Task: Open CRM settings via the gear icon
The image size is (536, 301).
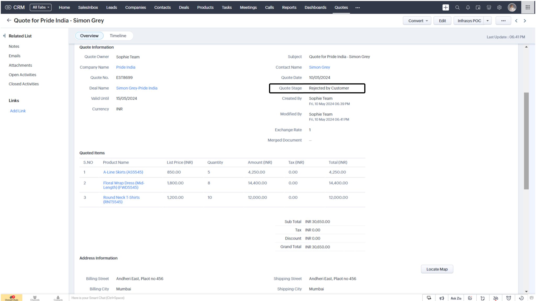Action: pyautogui.click(x=500, y=7)
